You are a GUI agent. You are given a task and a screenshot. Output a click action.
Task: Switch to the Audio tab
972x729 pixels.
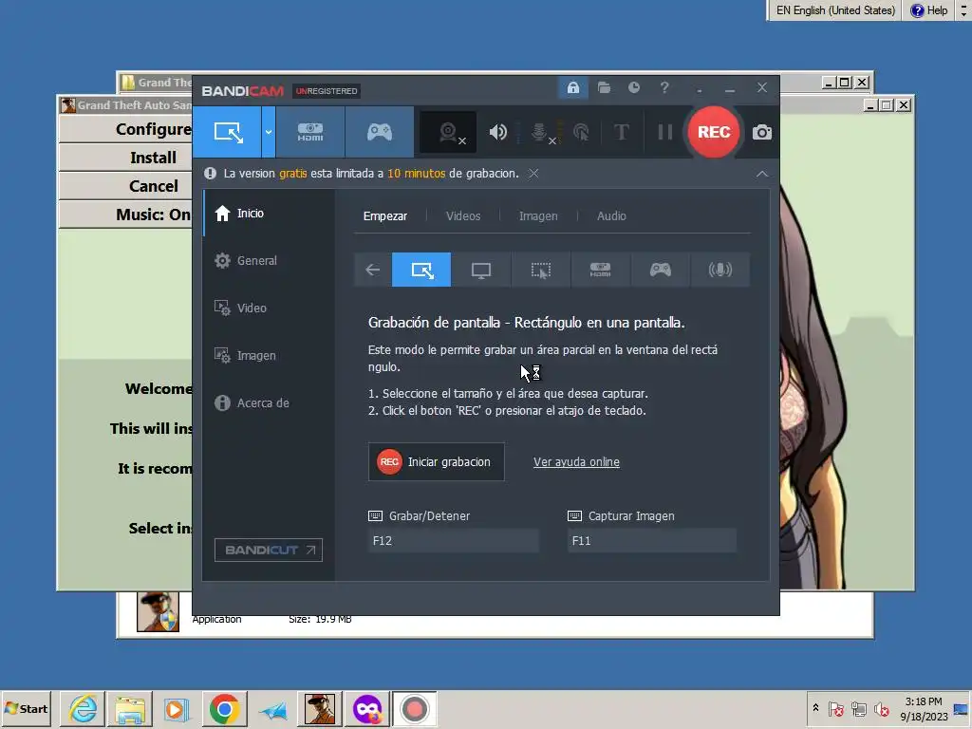click(x=611, y=216)
